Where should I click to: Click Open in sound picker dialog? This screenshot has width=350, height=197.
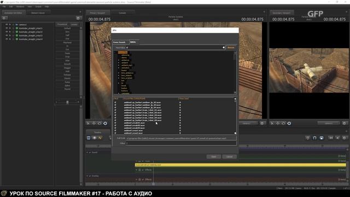(214, 157)
